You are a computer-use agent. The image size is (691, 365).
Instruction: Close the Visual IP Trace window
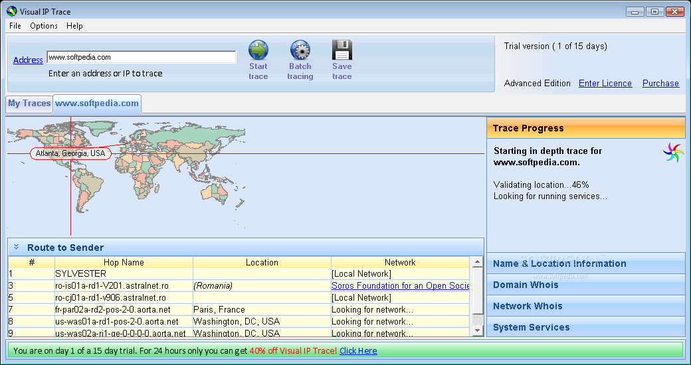coord(674,12)
